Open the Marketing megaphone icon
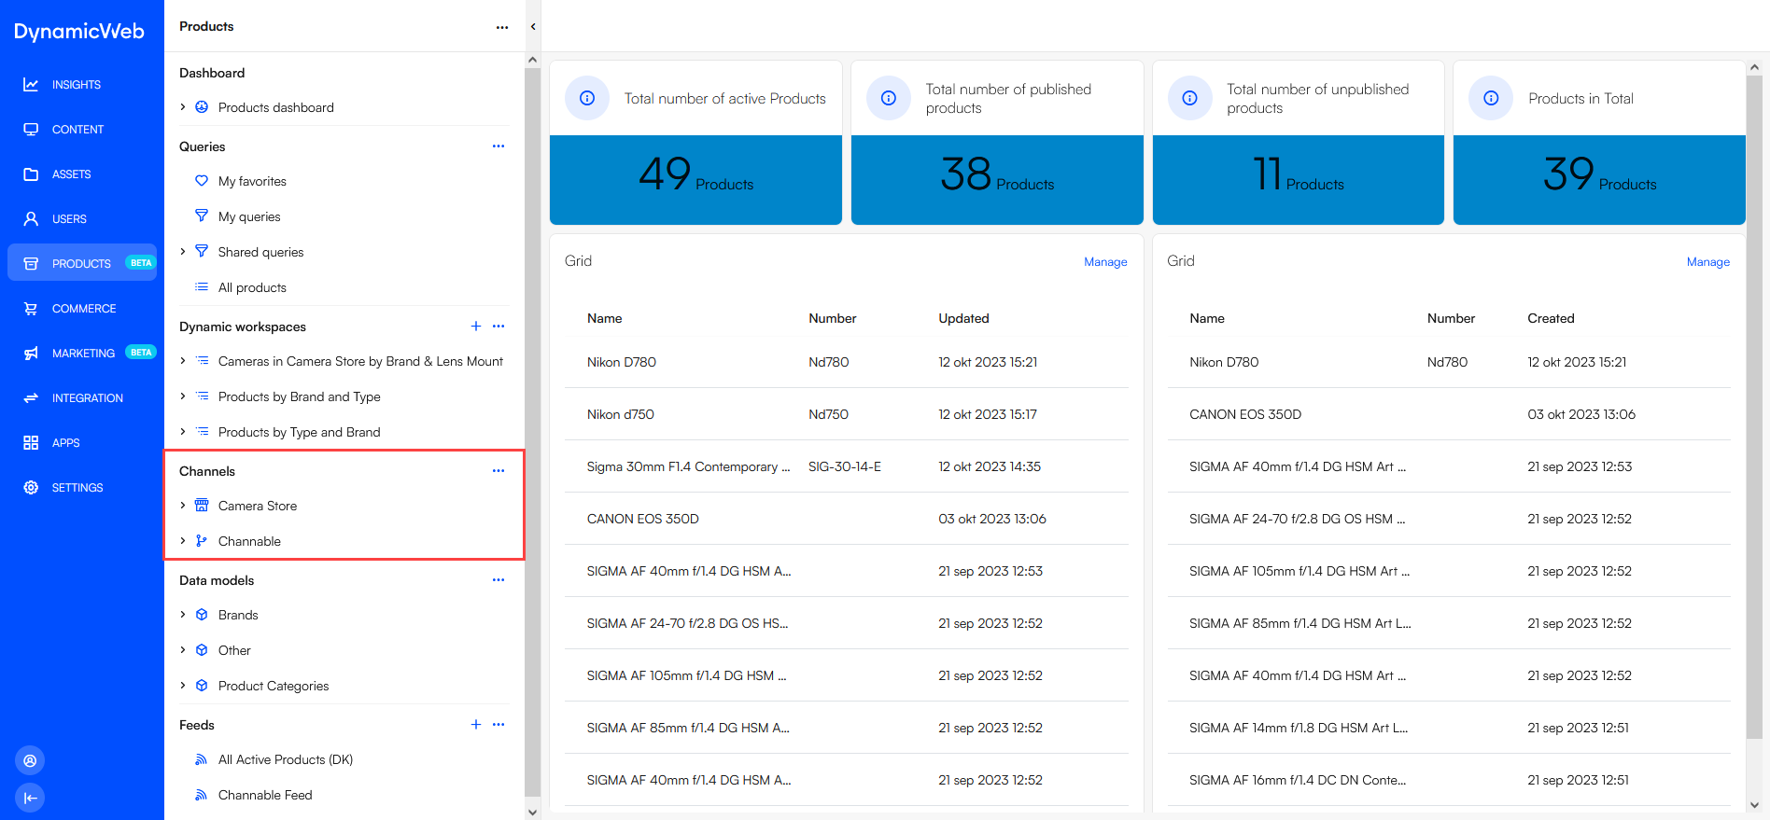Image resolution: width=1770 pixels, height=820 pixels. 31,354
